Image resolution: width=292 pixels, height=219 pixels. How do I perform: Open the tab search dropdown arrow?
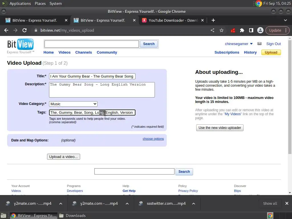point(285,20)
